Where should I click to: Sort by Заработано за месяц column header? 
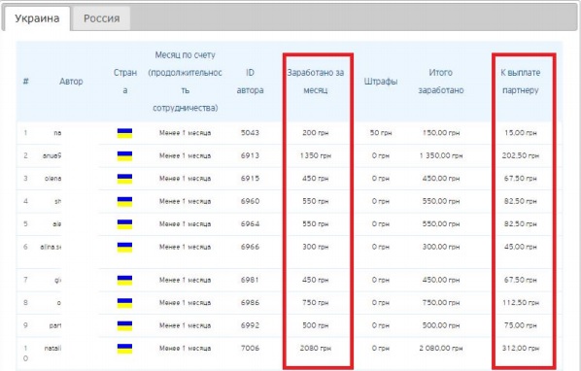[316, 82]
